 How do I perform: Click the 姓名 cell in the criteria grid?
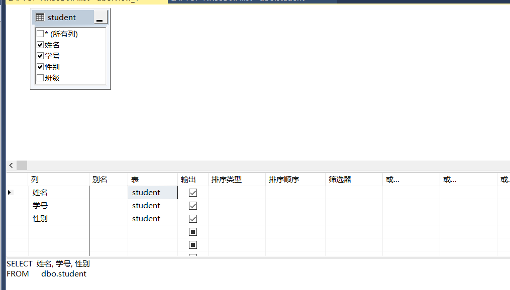[59, 193]
